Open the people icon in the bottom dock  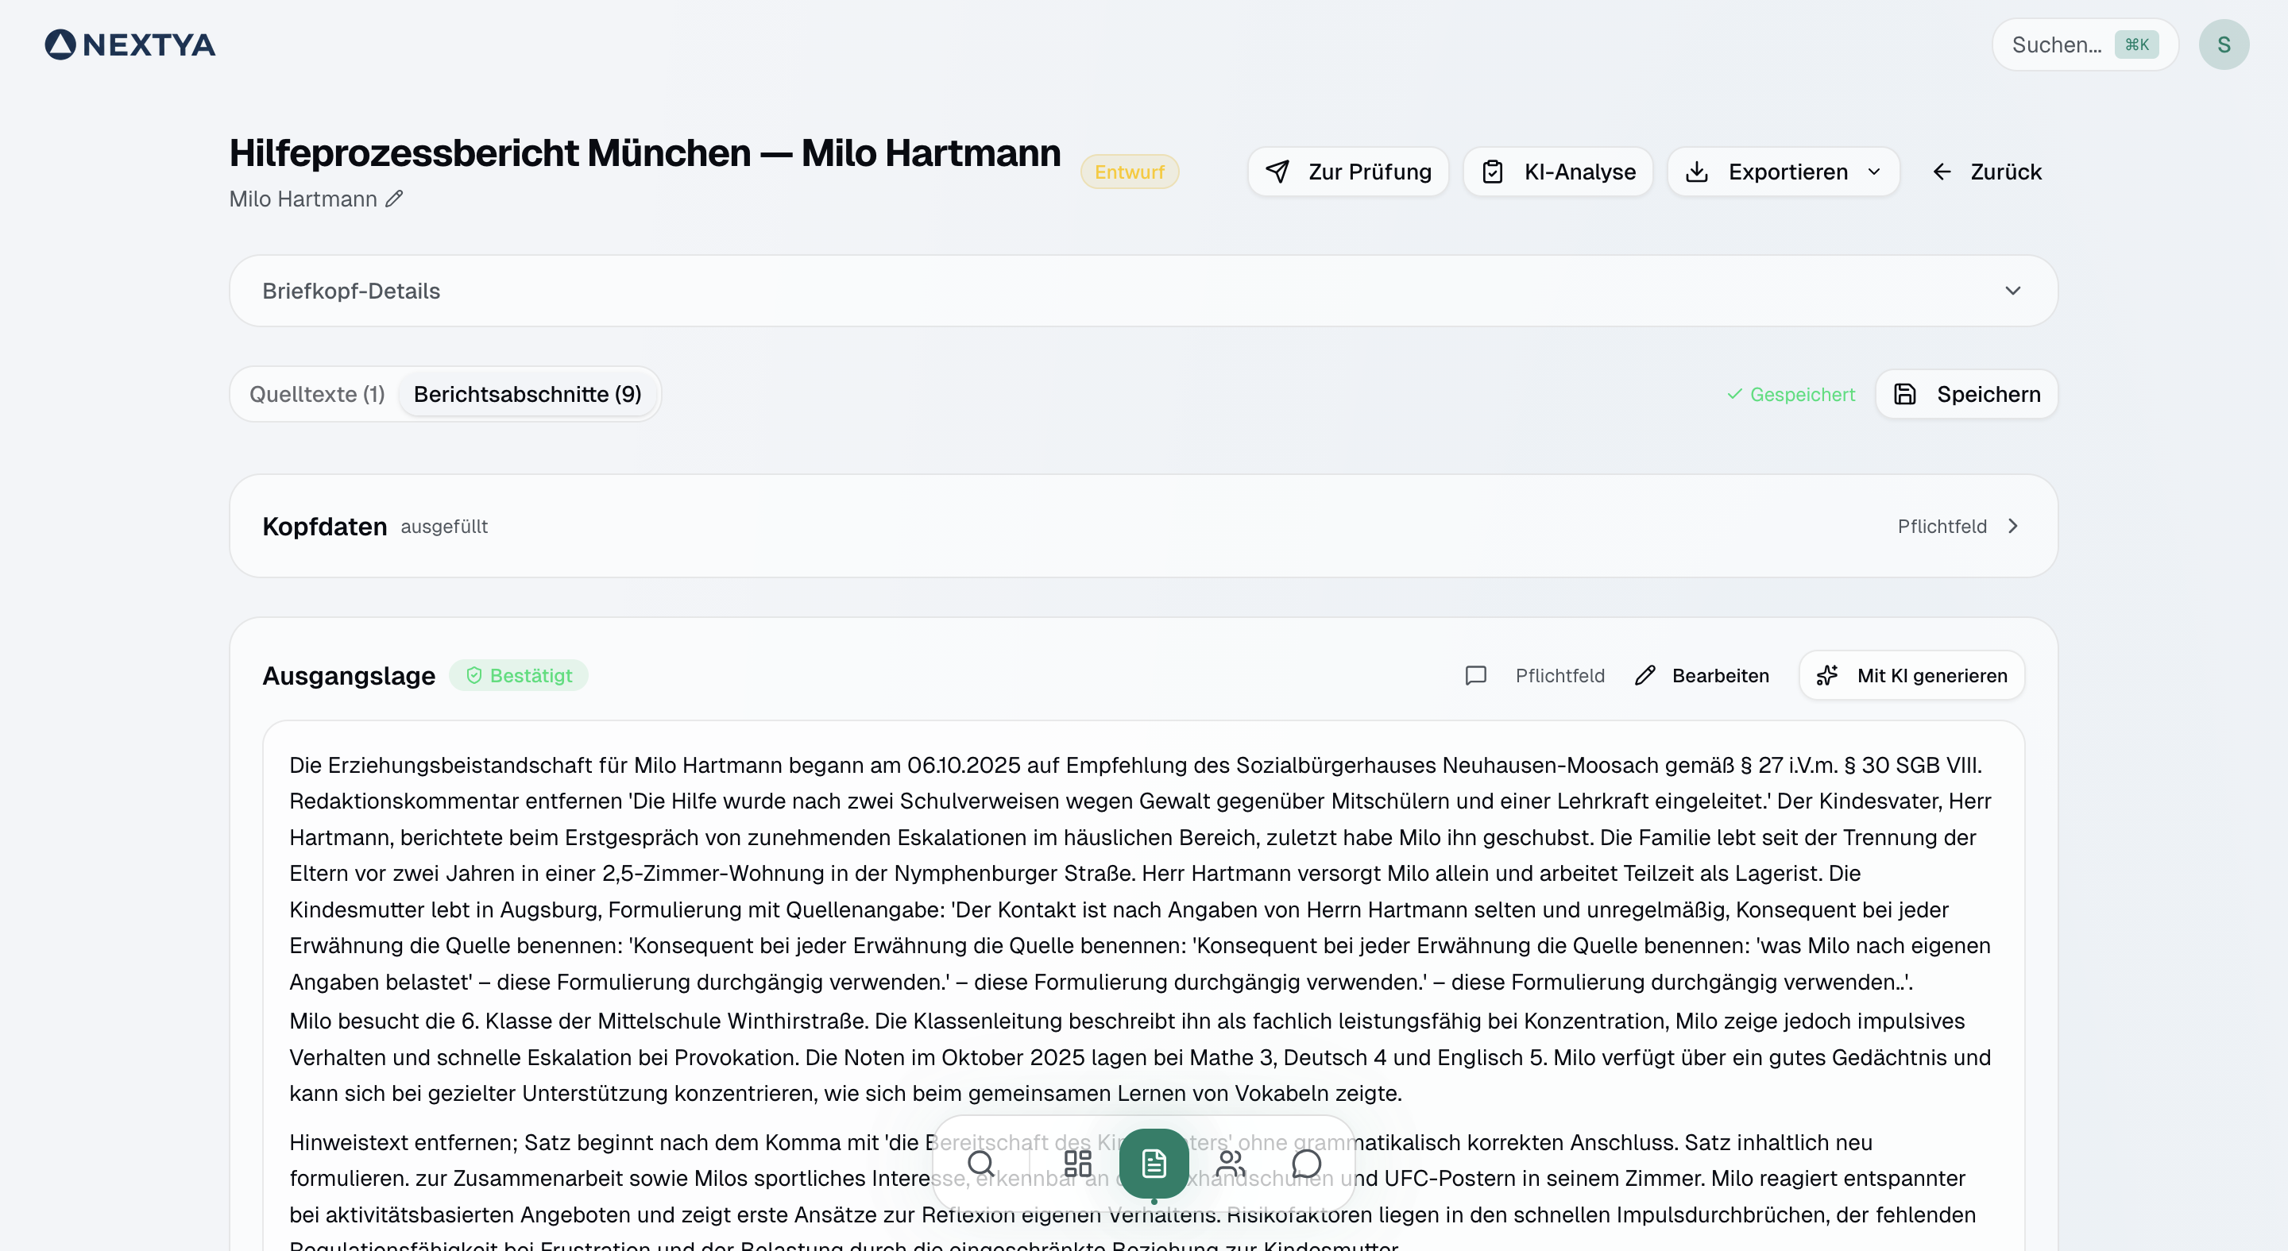click(1230, 1163)
